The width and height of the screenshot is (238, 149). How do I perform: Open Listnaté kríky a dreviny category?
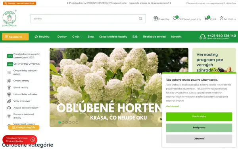[x=25, y=94]
